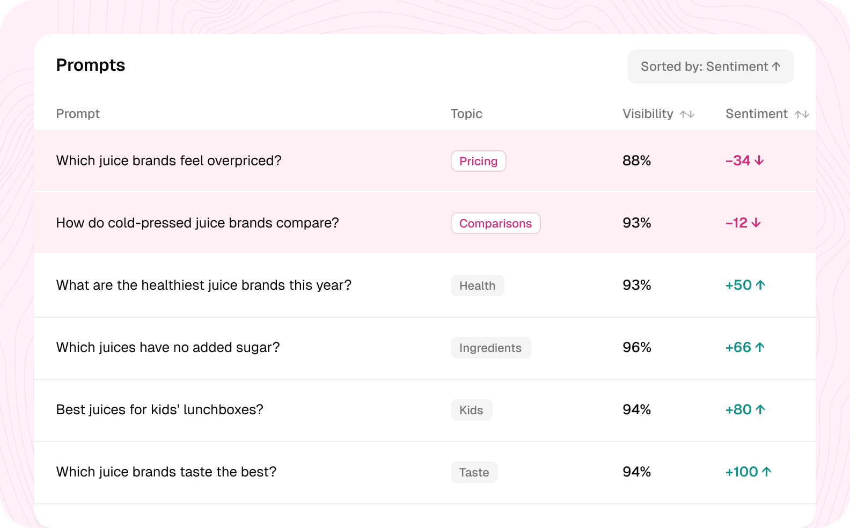This screenshot has width=850, height=528.
Task: Open the 'Which juice brands feel overpriced?' prompt
Action: click(425, 160)
